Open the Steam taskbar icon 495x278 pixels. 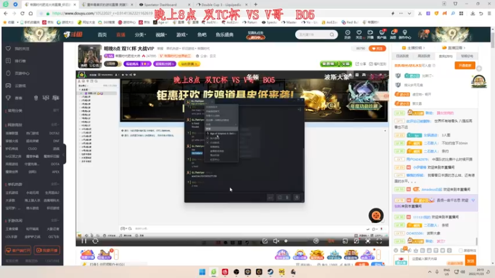270,272
